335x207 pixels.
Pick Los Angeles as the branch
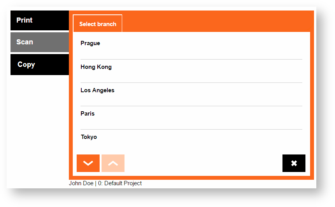point(97,90)
